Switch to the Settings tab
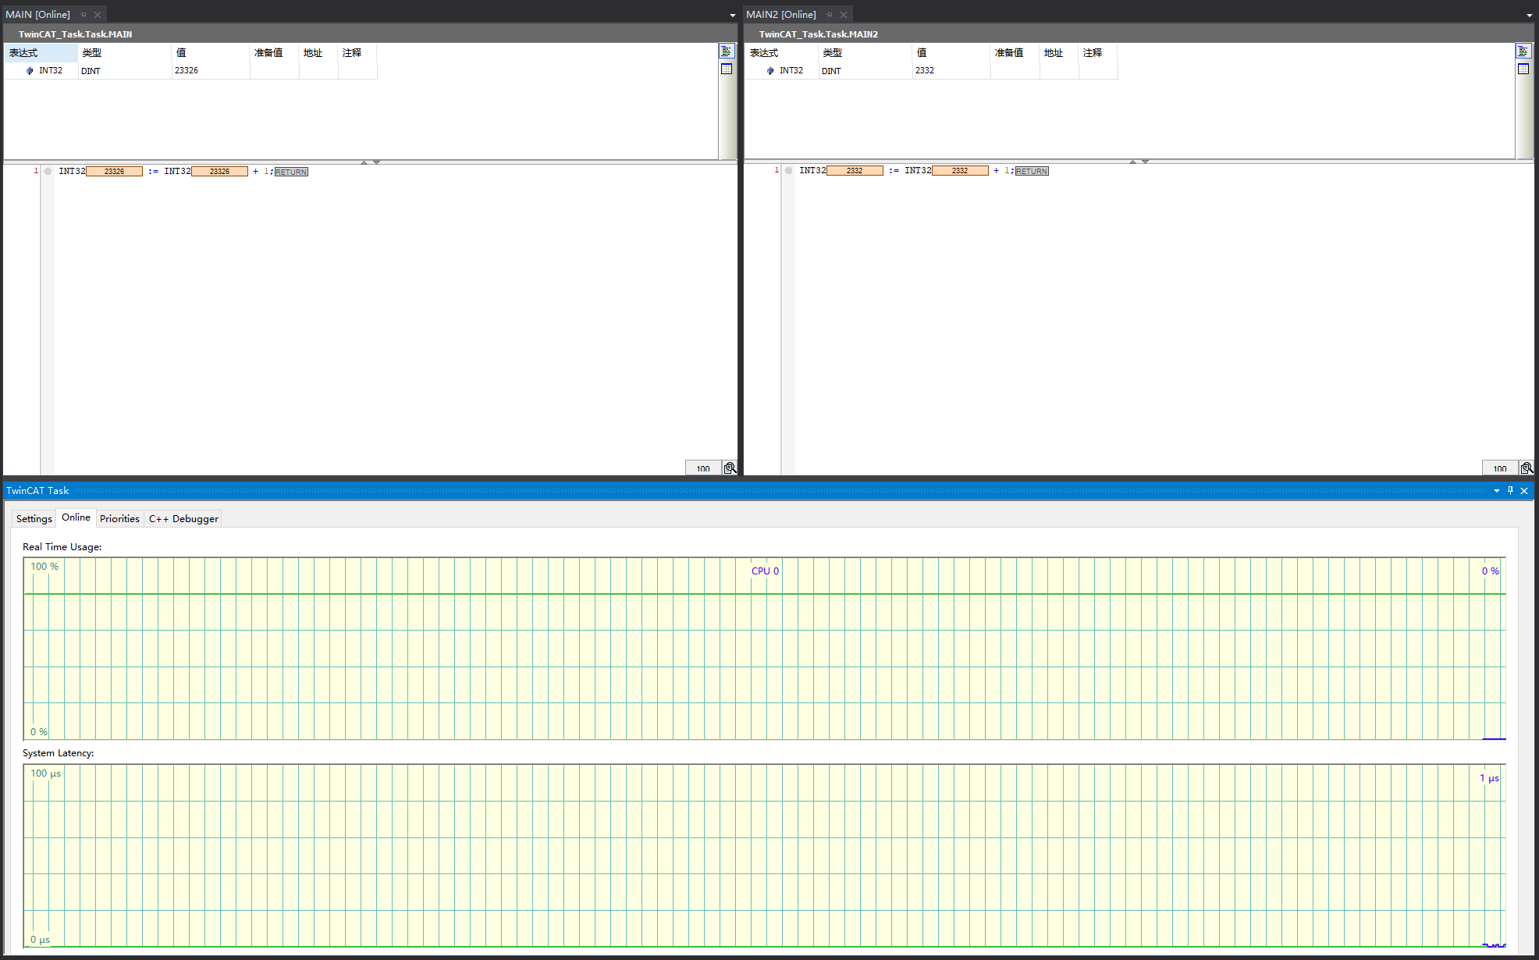This screenshot has height=960, width=1539. click(x=34, y=519)
